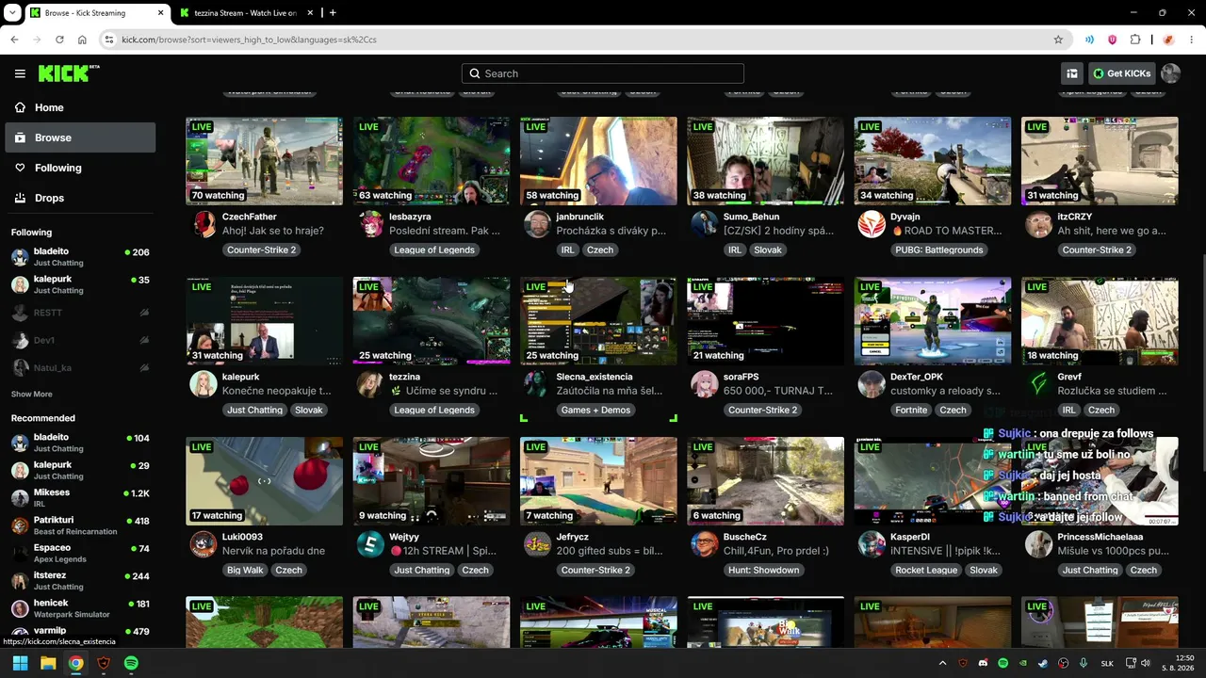Open the browser home page button
This screenshot has height=678, width=1206.
[82, 40]
